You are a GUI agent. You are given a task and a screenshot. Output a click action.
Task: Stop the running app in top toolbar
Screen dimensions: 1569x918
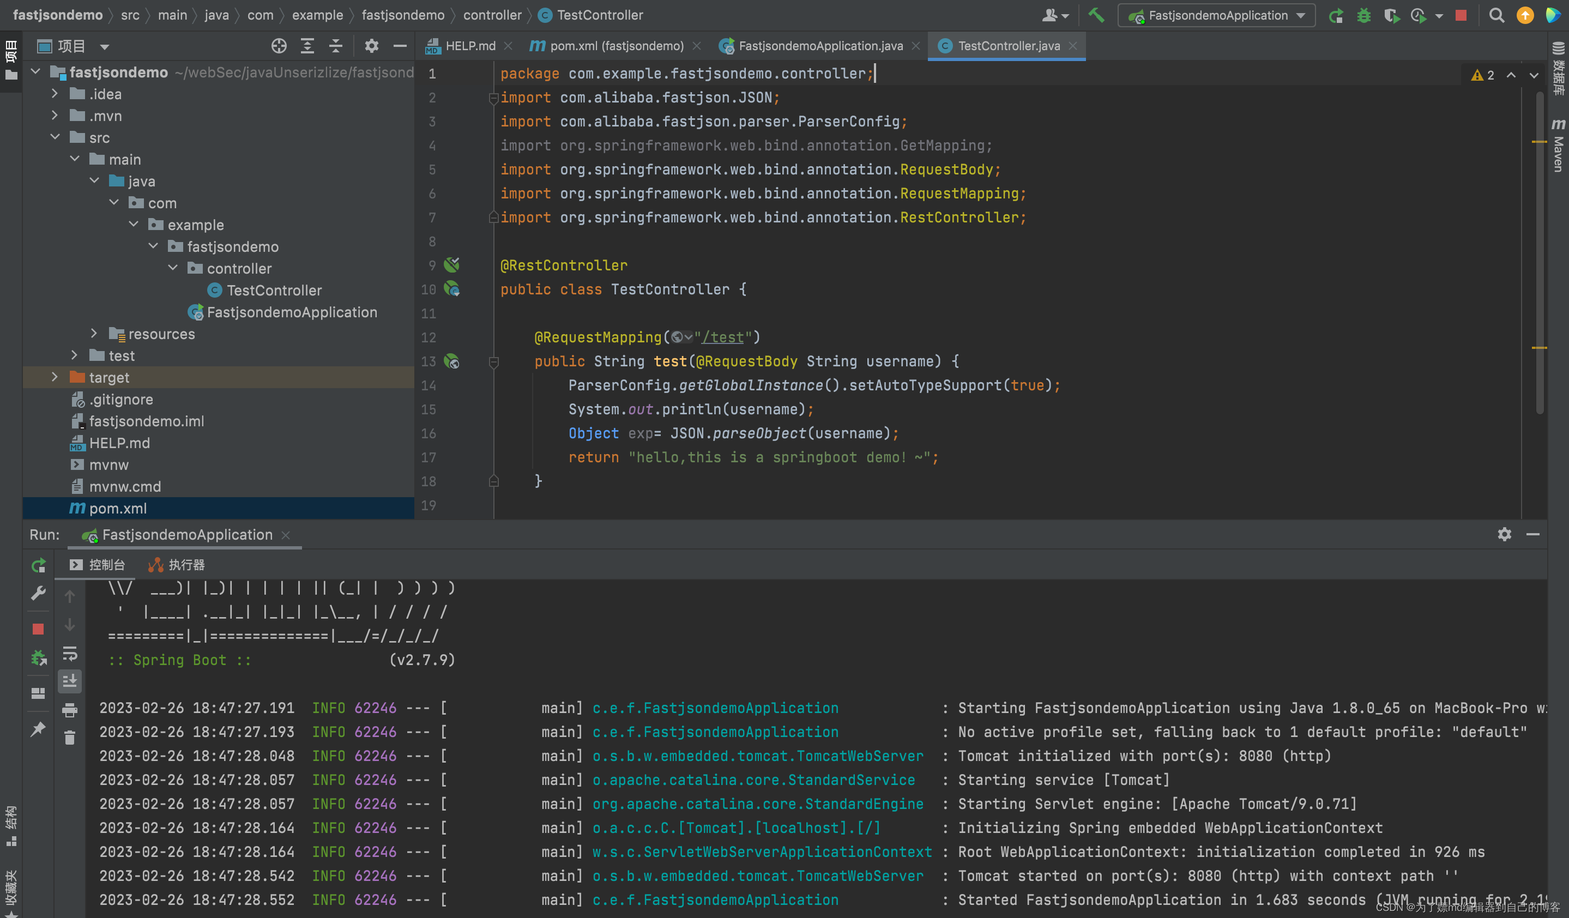click(x=1461, y=16)
